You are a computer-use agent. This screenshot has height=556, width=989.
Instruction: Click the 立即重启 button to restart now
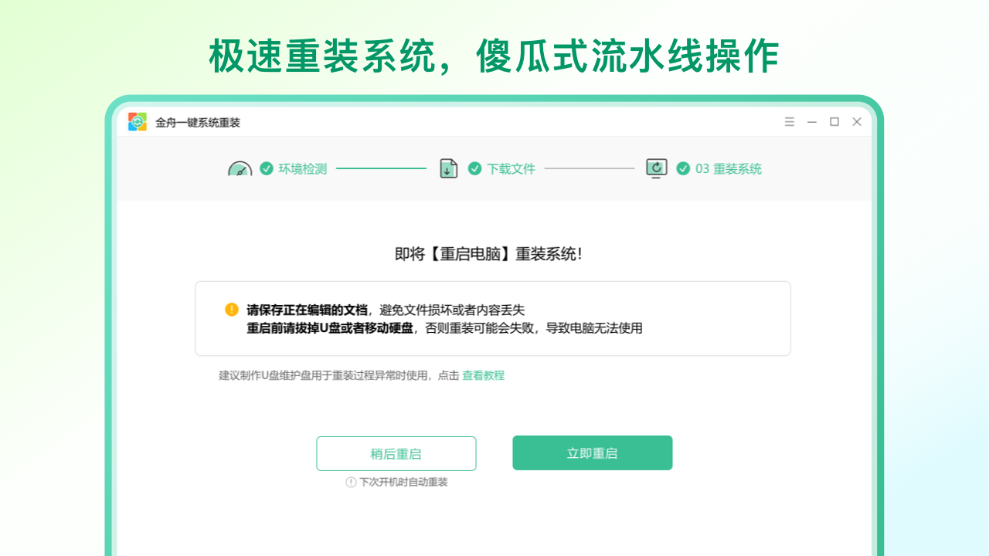click(x=592, y=453)
